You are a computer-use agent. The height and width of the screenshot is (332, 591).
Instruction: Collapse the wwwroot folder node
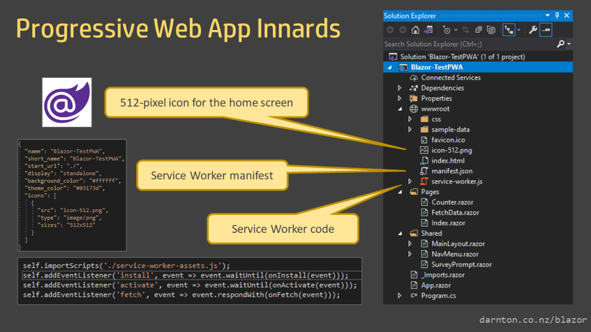399,109
